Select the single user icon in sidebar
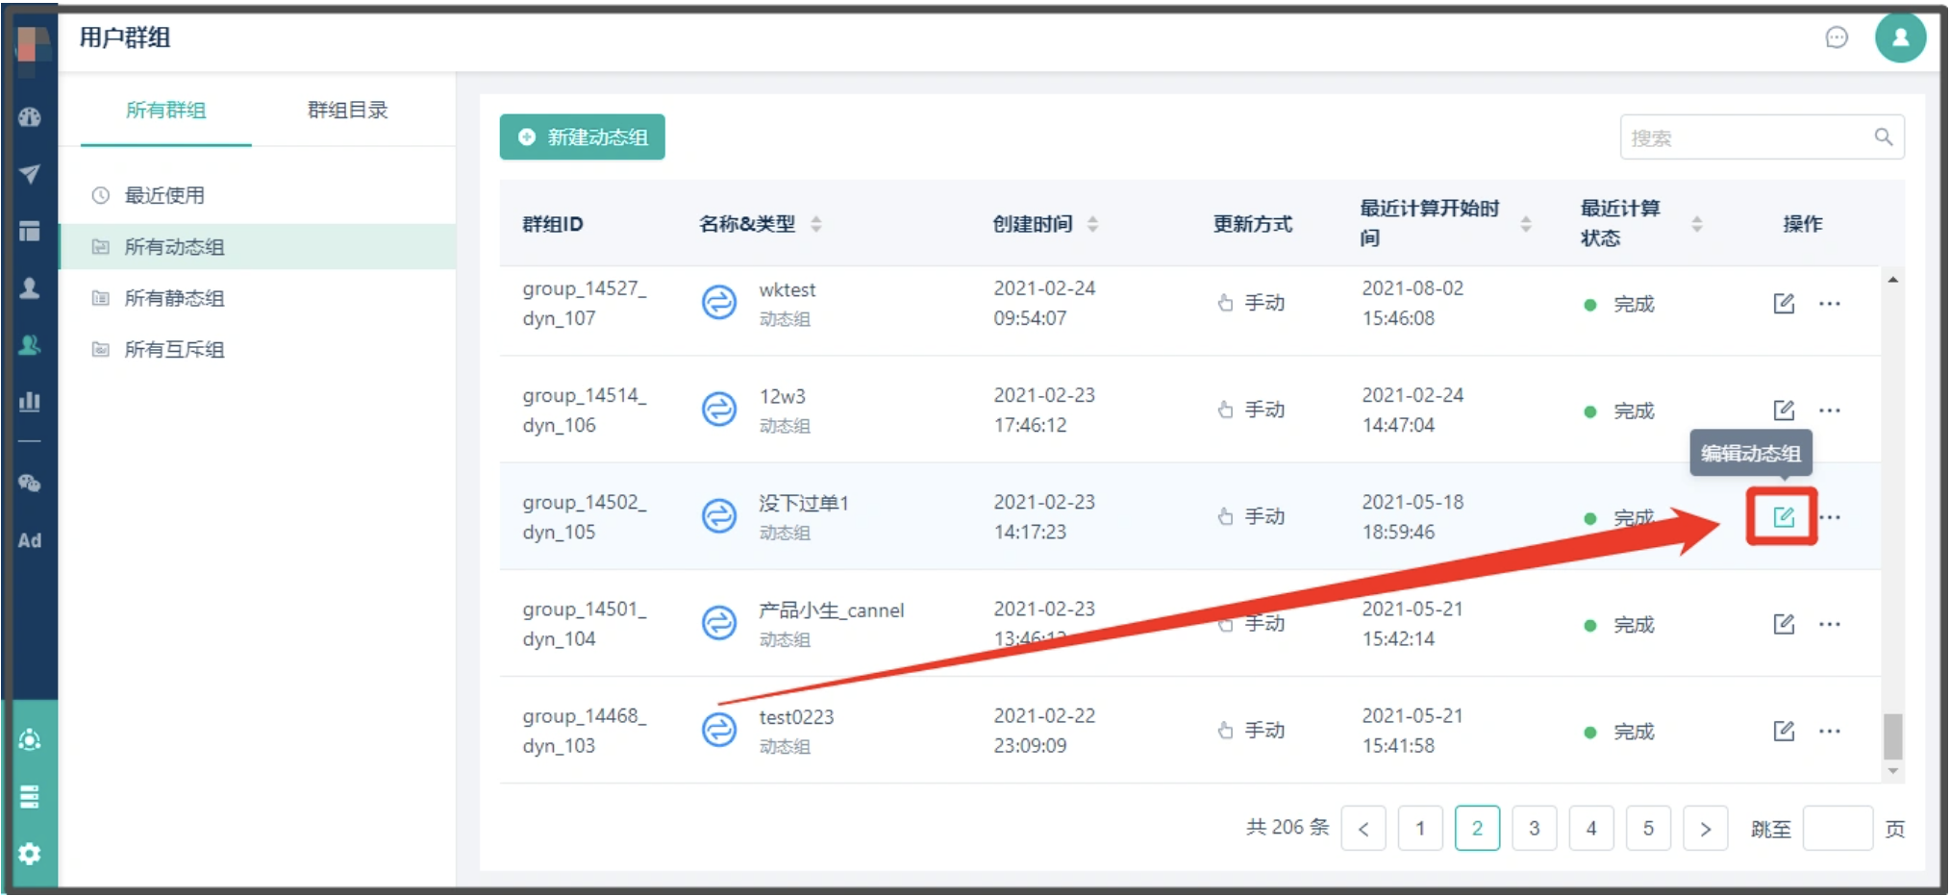The image size is (1950, 896). click(x=30, y=288)
